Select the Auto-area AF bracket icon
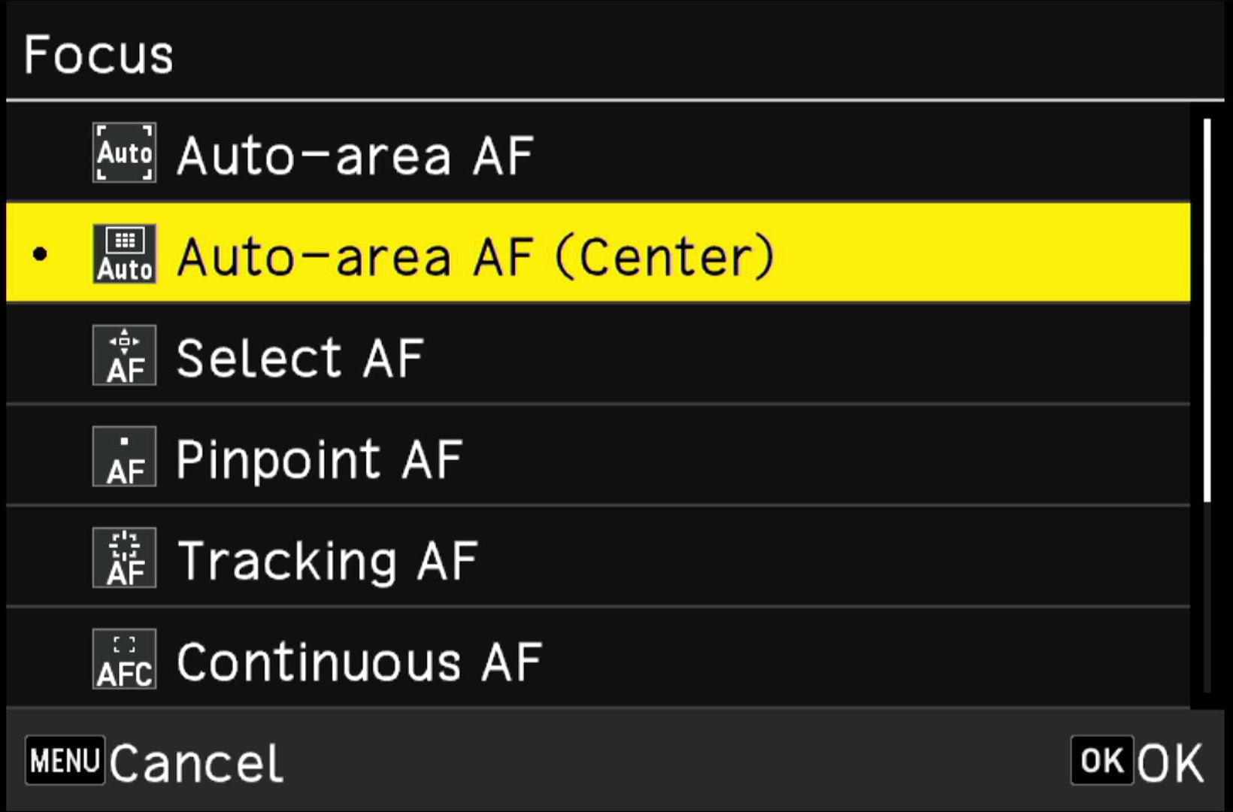Screen dimensions: 1233x812 124,153
